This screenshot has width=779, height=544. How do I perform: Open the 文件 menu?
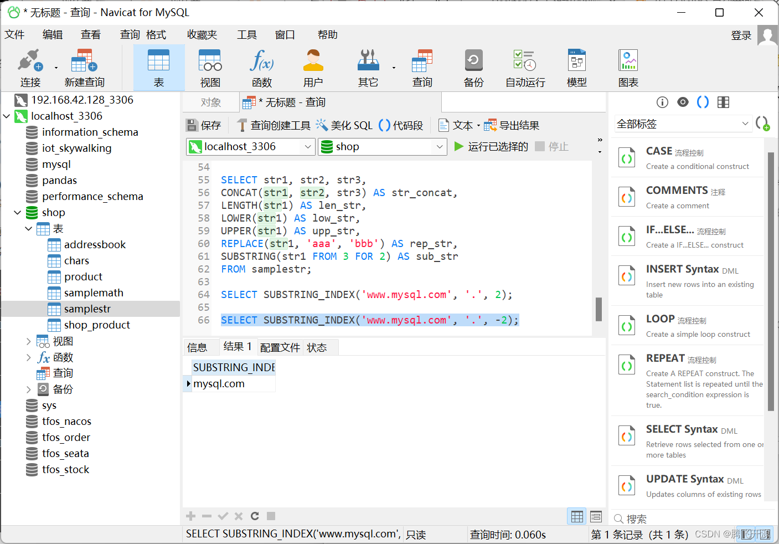point(15,35)
